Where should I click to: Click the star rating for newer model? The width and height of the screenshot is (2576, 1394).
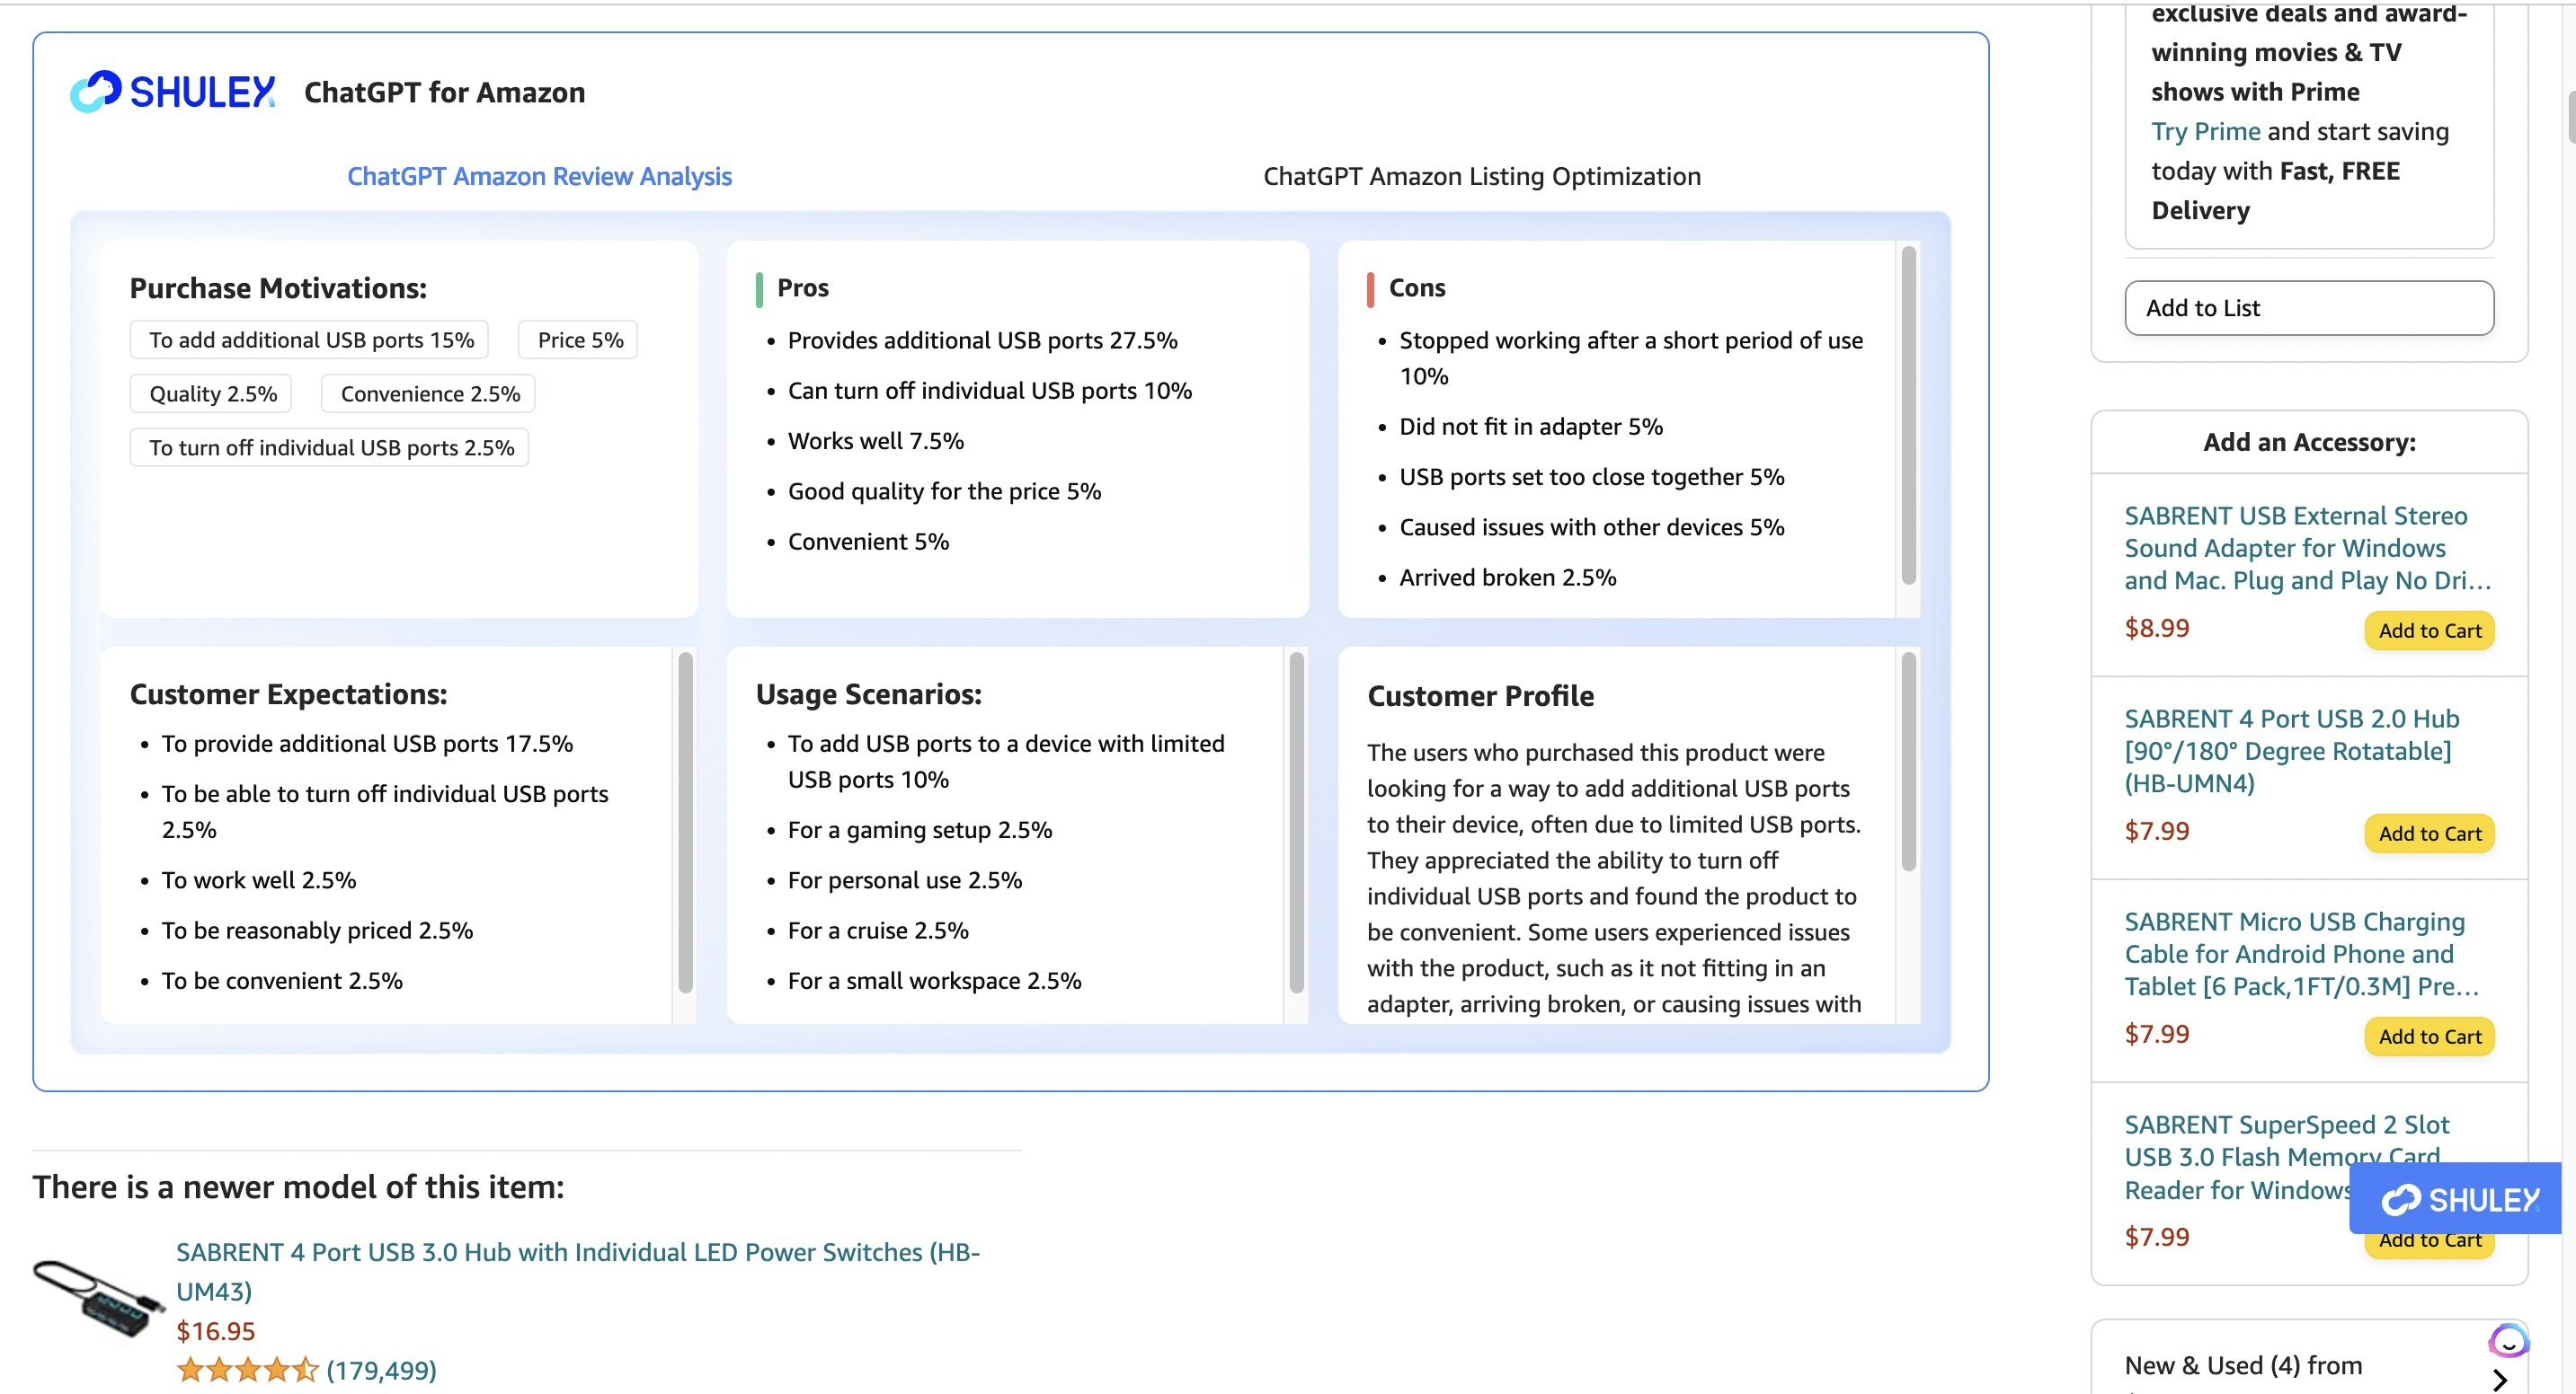(246, 1369)
